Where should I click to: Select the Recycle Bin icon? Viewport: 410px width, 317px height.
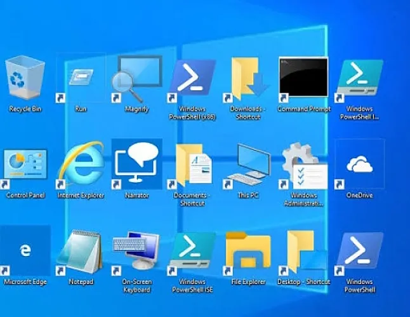point(25,78)
